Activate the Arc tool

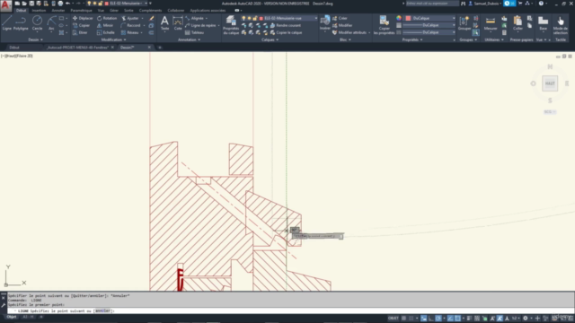tap(51, 22)
